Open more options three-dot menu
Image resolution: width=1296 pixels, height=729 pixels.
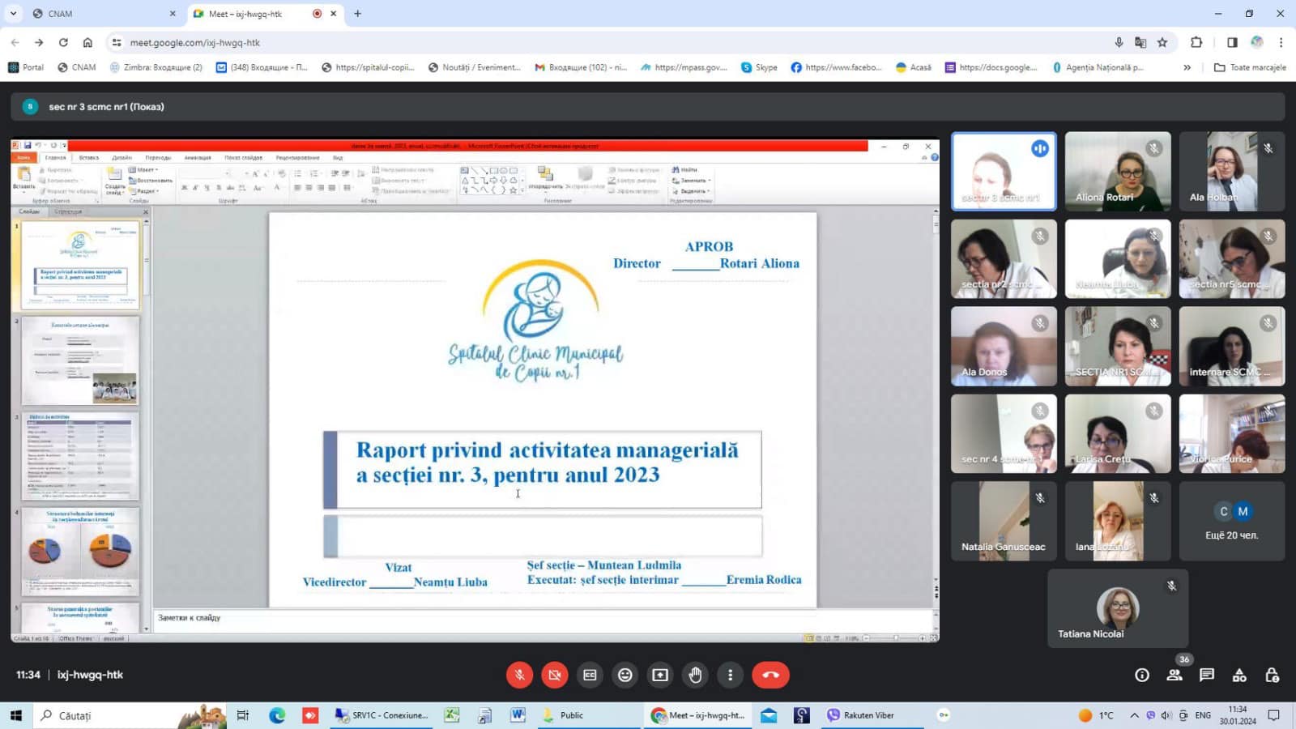coord(730,675)
